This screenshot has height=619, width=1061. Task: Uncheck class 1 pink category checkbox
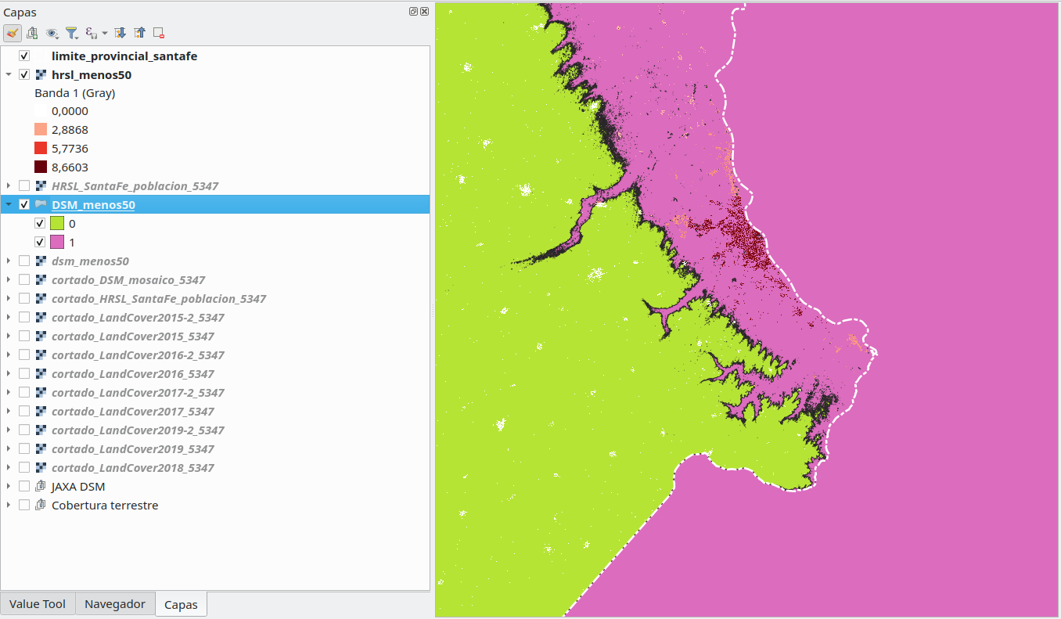pos(40,243)
